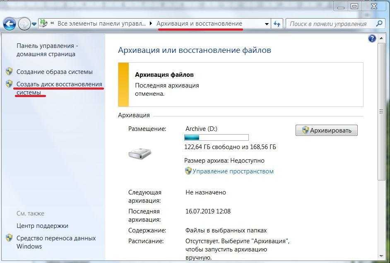Expand breadcrumb arrow after Все элементы панели управления
Image resolution: width=390 pixels, height=263 pixels.
[x=150, y=24]
